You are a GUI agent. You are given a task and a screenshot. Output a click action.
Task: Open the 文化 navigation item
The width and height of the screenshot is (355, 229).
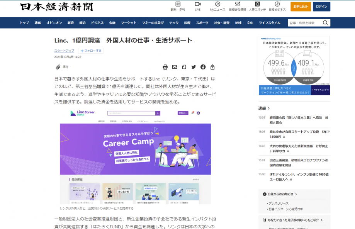click(250, 23)
